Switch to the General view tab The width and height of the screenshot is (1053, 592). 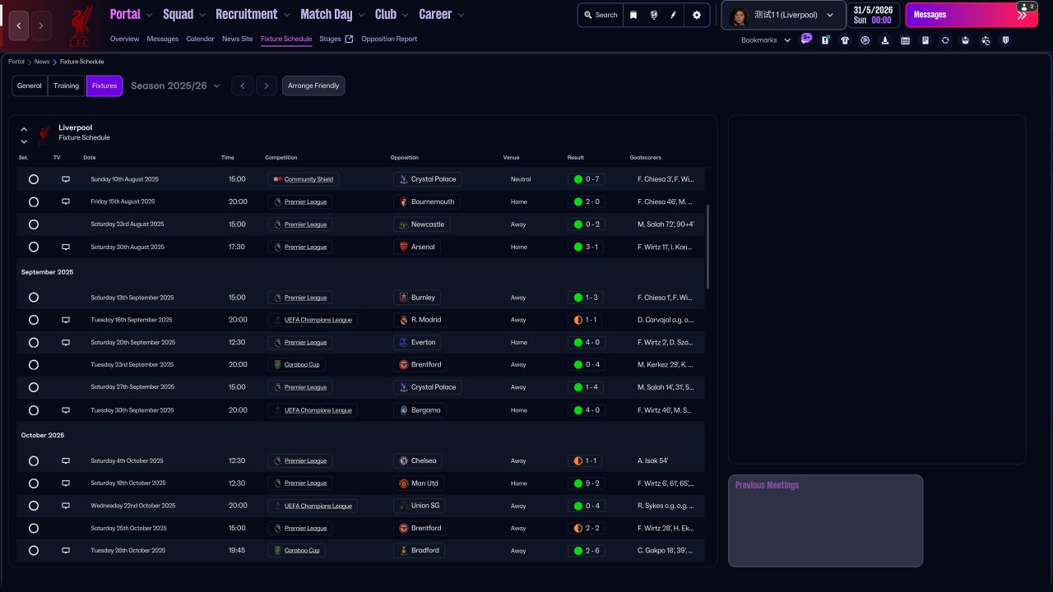point(30,86)
